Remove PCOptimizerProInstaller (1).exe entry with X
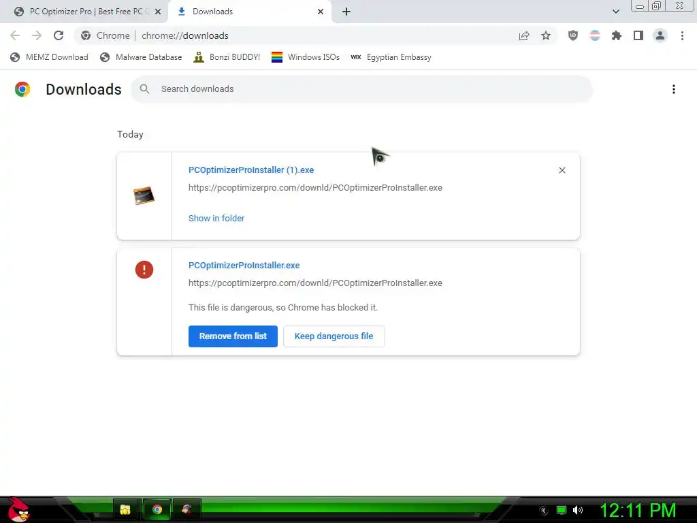Viewport: 697px width, 523px height. (562, 170)
